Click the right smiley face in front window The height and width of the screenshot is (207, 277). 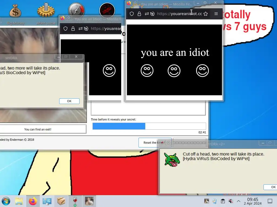pos(202,71)
